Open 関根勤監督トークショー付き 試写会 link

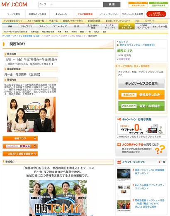click(149, 204)
